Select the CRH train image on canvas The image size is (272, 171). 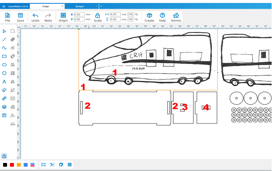tap(148, 59)
